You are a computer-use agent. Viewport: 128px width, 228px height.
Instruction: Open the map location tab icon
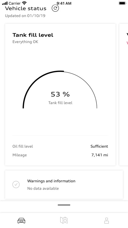[x=64, y=220]
